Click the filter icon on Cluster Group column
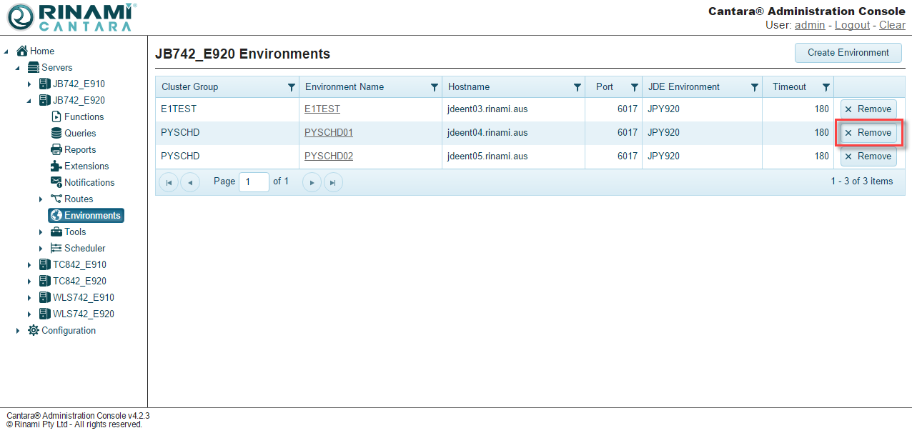This screenshot has width=912, height=443. click(x=291, y=87)
